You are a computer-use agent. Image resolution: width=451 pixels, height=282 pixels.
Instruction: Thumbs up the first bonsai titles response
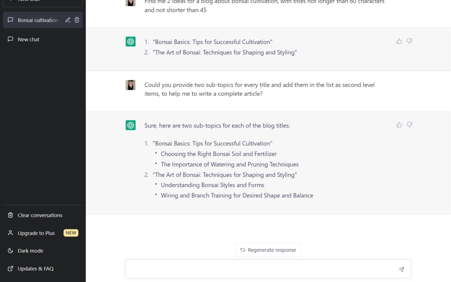pyautogui.click(x=399, y=41)
